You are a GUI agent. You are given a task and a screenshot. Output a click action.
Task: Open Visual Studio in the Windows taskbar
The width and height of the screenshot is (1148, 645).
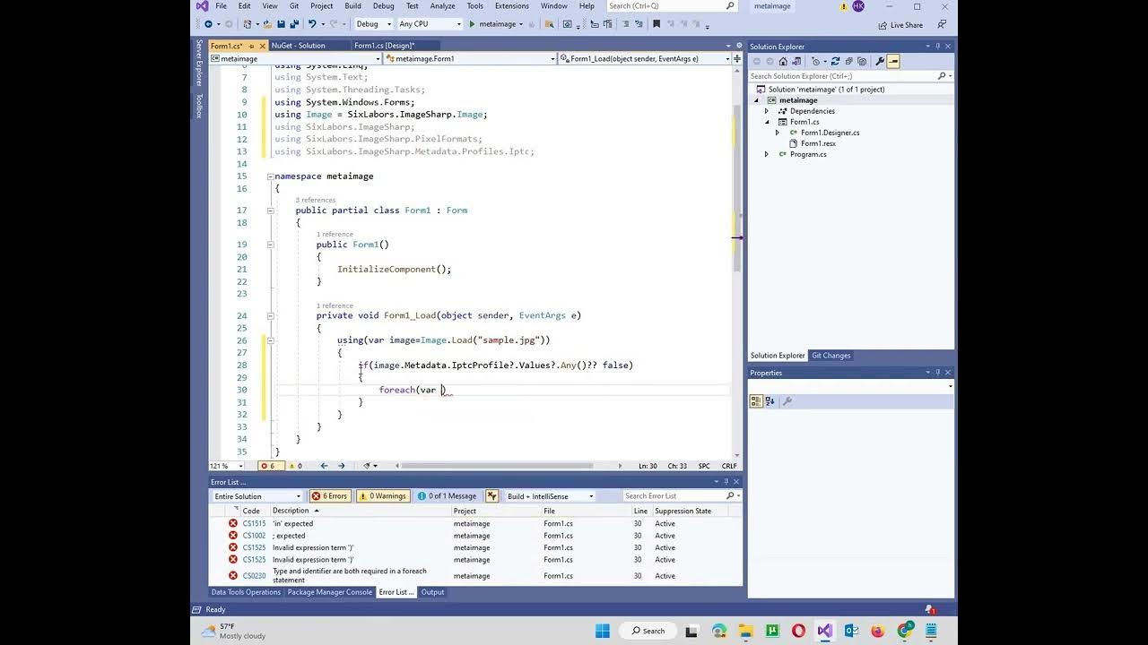tap(824, 631)
